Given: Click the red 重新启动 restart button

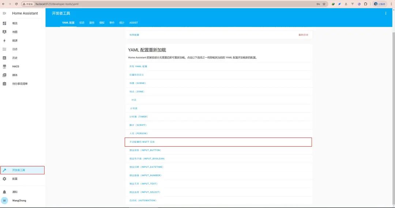Looking at the screenshot, I should [x=303, y=35].
